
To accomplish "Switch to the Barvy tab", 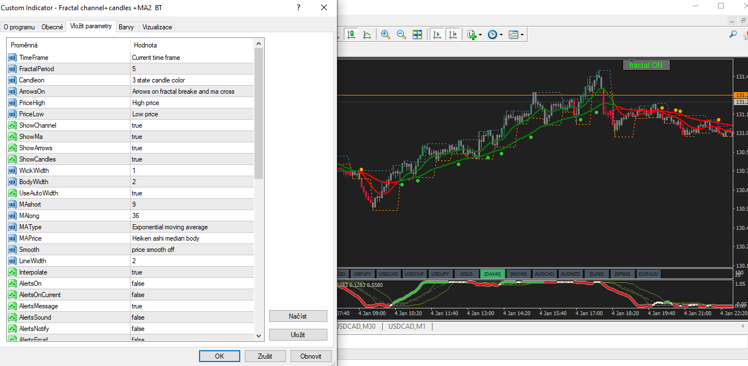I will [x=127, y=27].
